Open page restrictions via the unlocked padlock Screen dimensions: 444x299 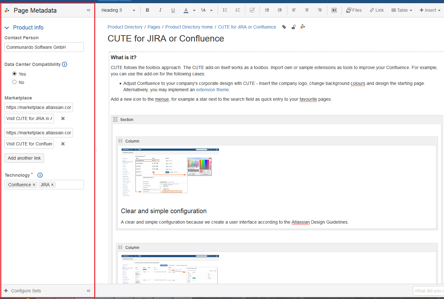[294, 27]
